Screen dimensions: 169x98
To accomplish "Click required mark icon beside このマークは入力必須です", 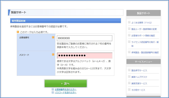I will [x=18, y=32].
